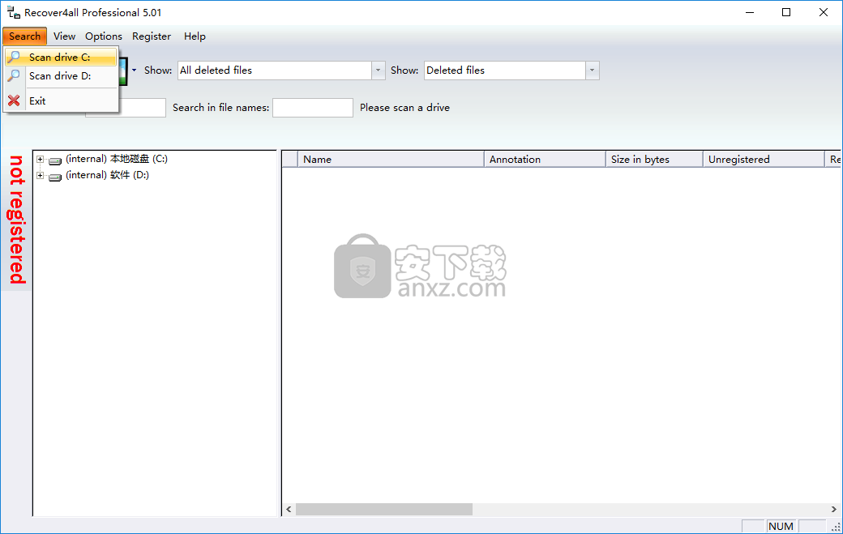The height and width of the screenshot is (534, 843).
Task: Choose Scan drive D: from the menu
Action: pyautogui.click(x=61, y=75)
